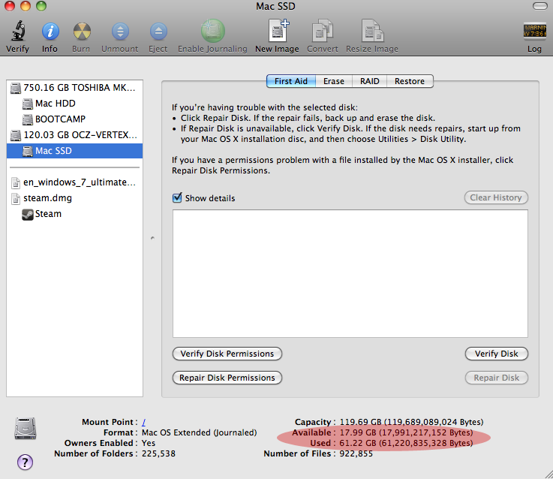The image size is (553, 479).
Task: Click the disk drive icon beside Mount Point
Action: pos(26,429)
